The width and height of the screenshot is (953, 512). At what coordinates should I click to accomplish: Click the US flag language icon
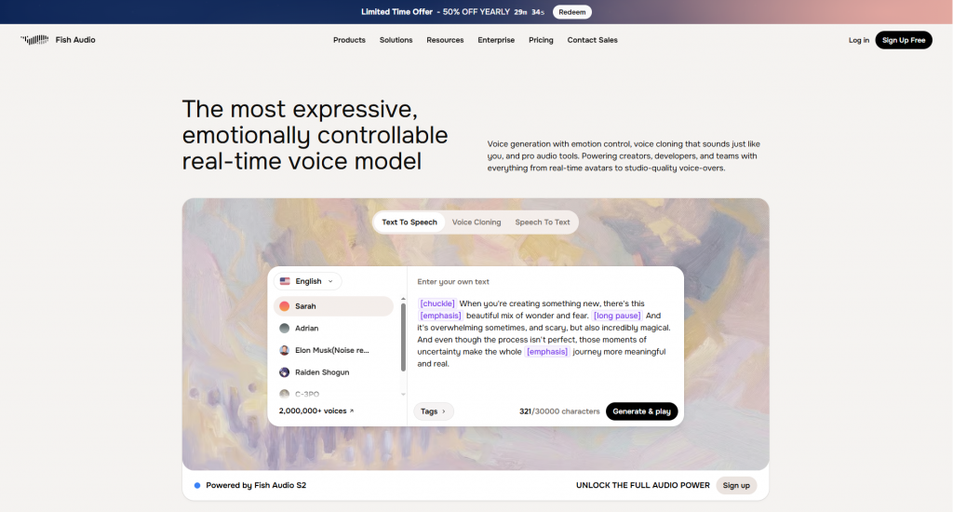(285, 281)
